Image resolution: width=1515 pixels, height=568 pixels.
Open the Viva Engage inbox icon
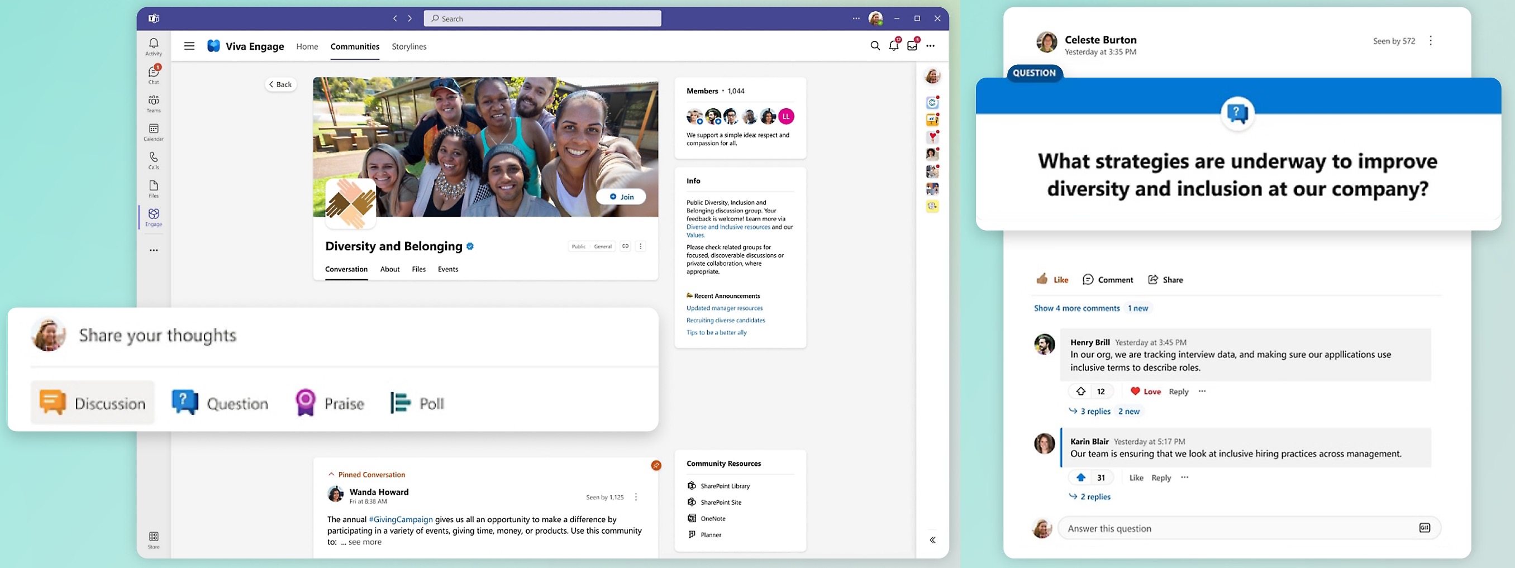coord(912,45)
